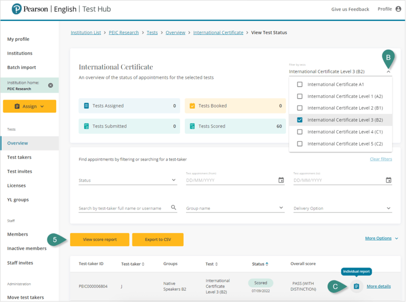Click the Tests Scored icon
Image resolution: width=406 pixels, height=302 pixels.
[192, 126]
